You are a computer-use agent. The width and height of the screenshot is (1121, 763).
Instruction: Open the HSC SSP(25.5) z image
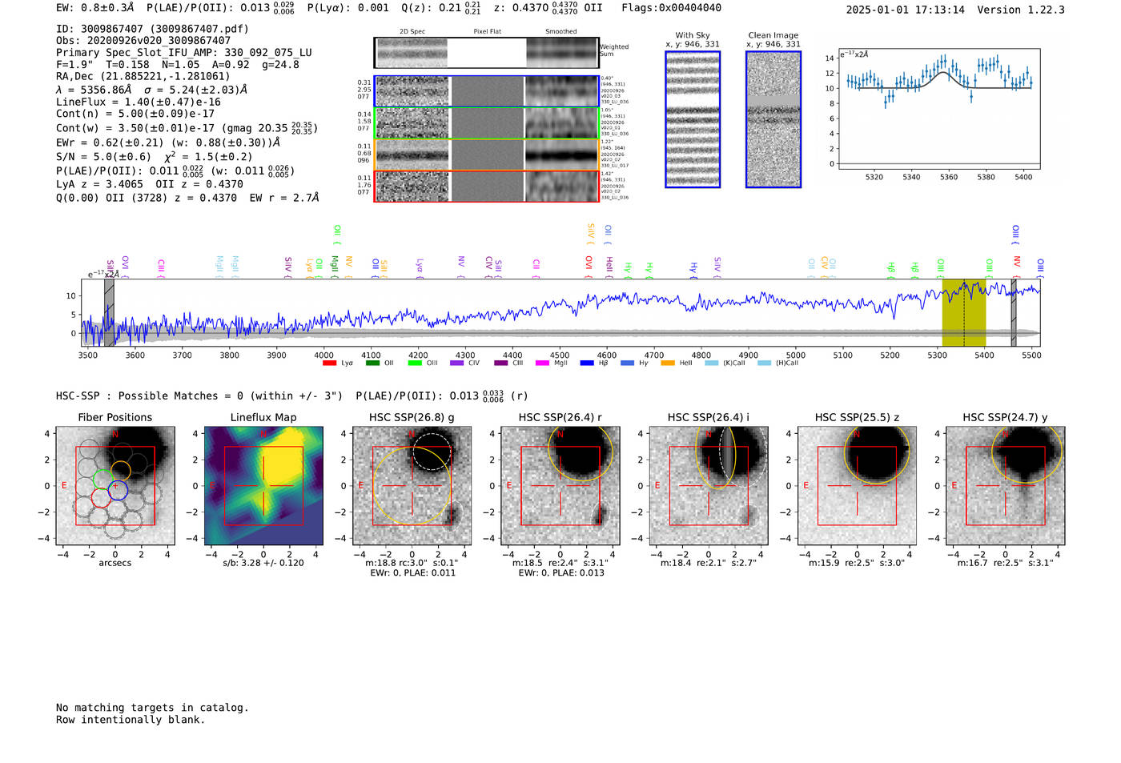click(x=857, y=486)
